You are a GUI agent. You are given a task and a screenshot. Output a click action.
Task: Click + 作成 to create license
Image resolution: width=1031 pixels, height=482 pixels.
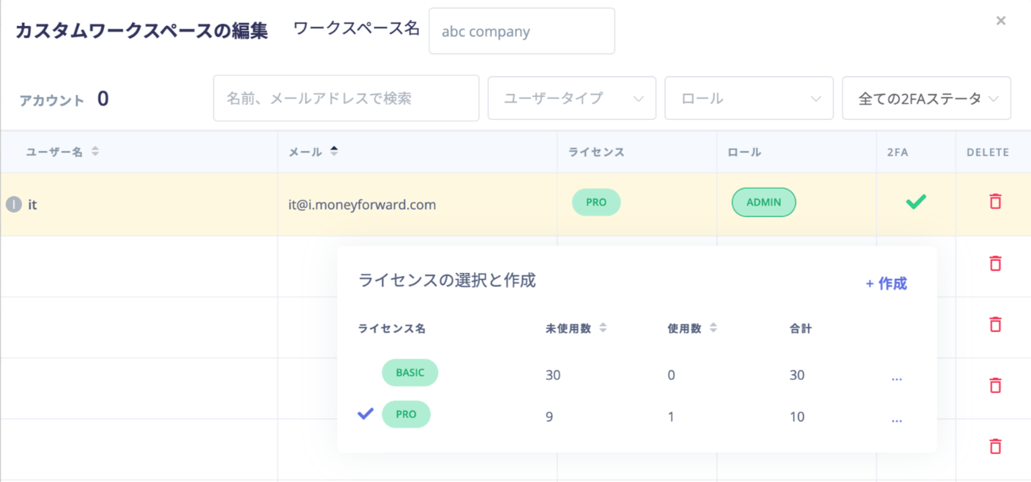point(886,283)
